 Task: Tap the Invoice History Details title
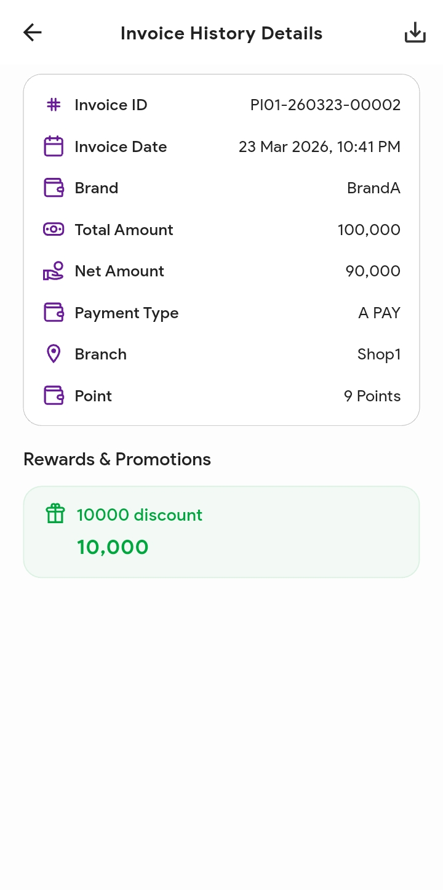tap(221, 33)
